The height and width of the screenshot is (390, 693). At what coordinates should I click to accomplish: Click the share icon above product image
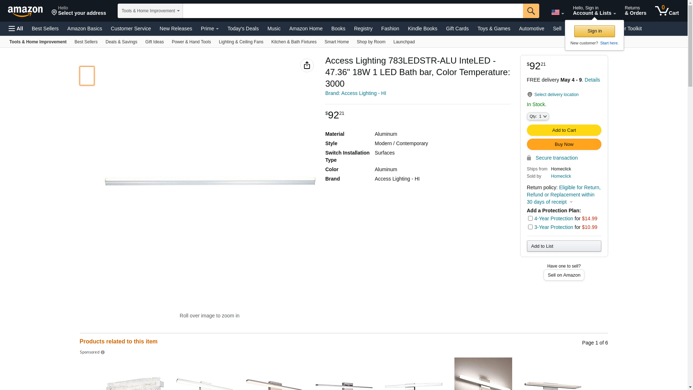click(307, 65)
